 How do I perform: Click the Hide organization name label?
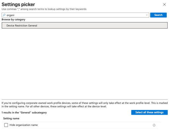coord(24,125)
